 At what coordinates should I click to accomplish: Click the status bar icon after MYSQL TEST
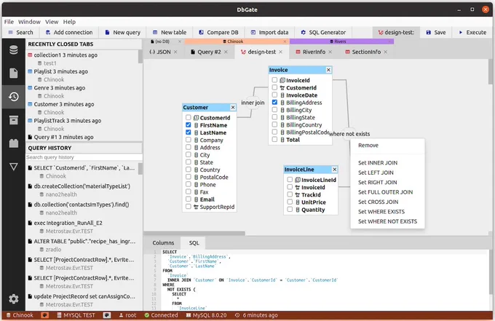click(x=107, y=315)
